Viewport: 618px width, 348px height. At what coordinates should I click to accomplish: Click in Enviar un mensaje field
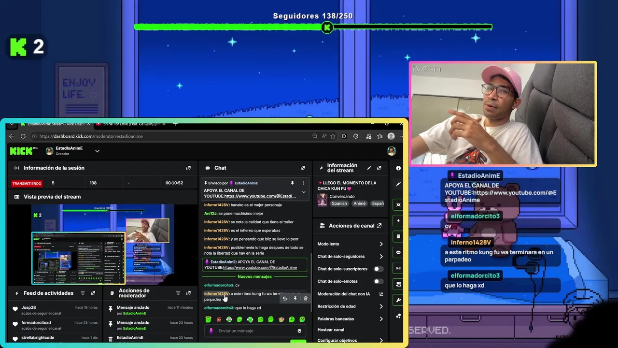[x=255, y=331]
